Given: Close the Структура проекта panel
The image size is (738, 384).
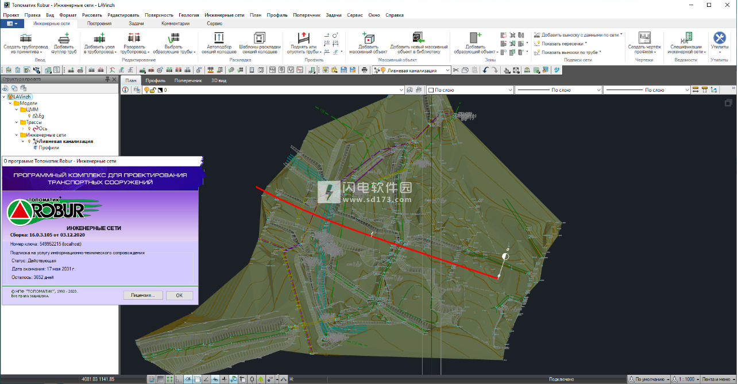Looking at the screenshot, I should (114, 79).
